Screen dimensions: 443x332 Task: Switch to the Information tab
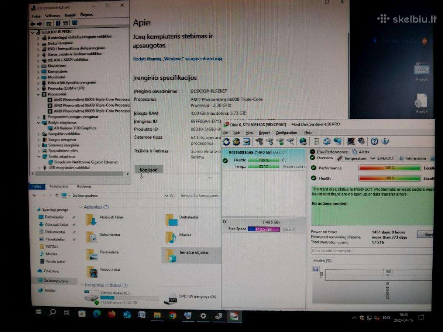click(x=412, y=158)
